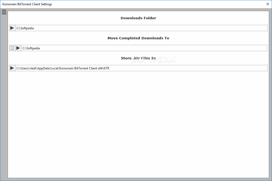This screenshot has width=272, height=181.
Task: Edit the Downloads Folder path field
Action: (141, 28)
